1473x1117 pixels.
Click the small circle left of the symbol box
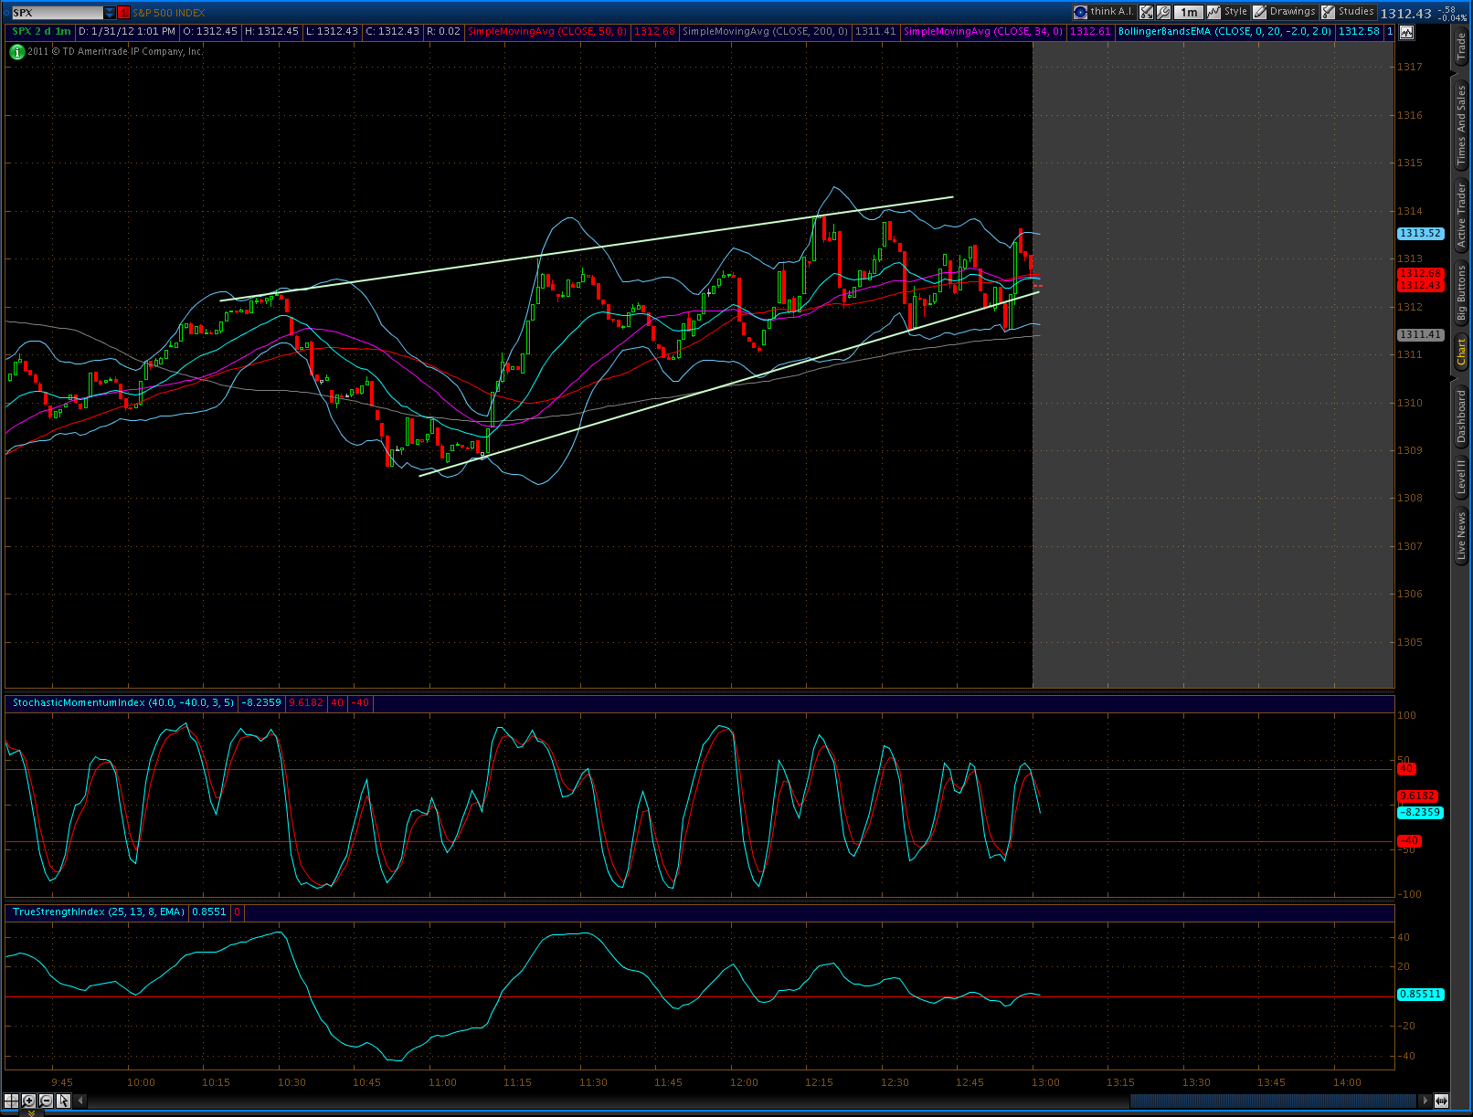5,13
